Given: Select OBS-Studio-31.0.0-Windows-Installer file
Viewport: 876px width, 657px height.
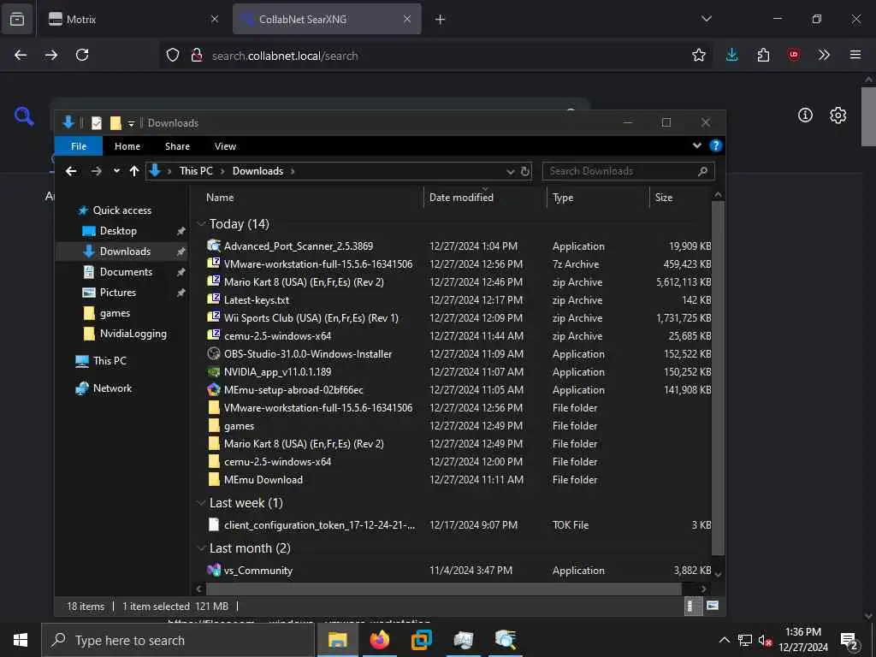Looking at the screenshot, I should coord(459,353).
